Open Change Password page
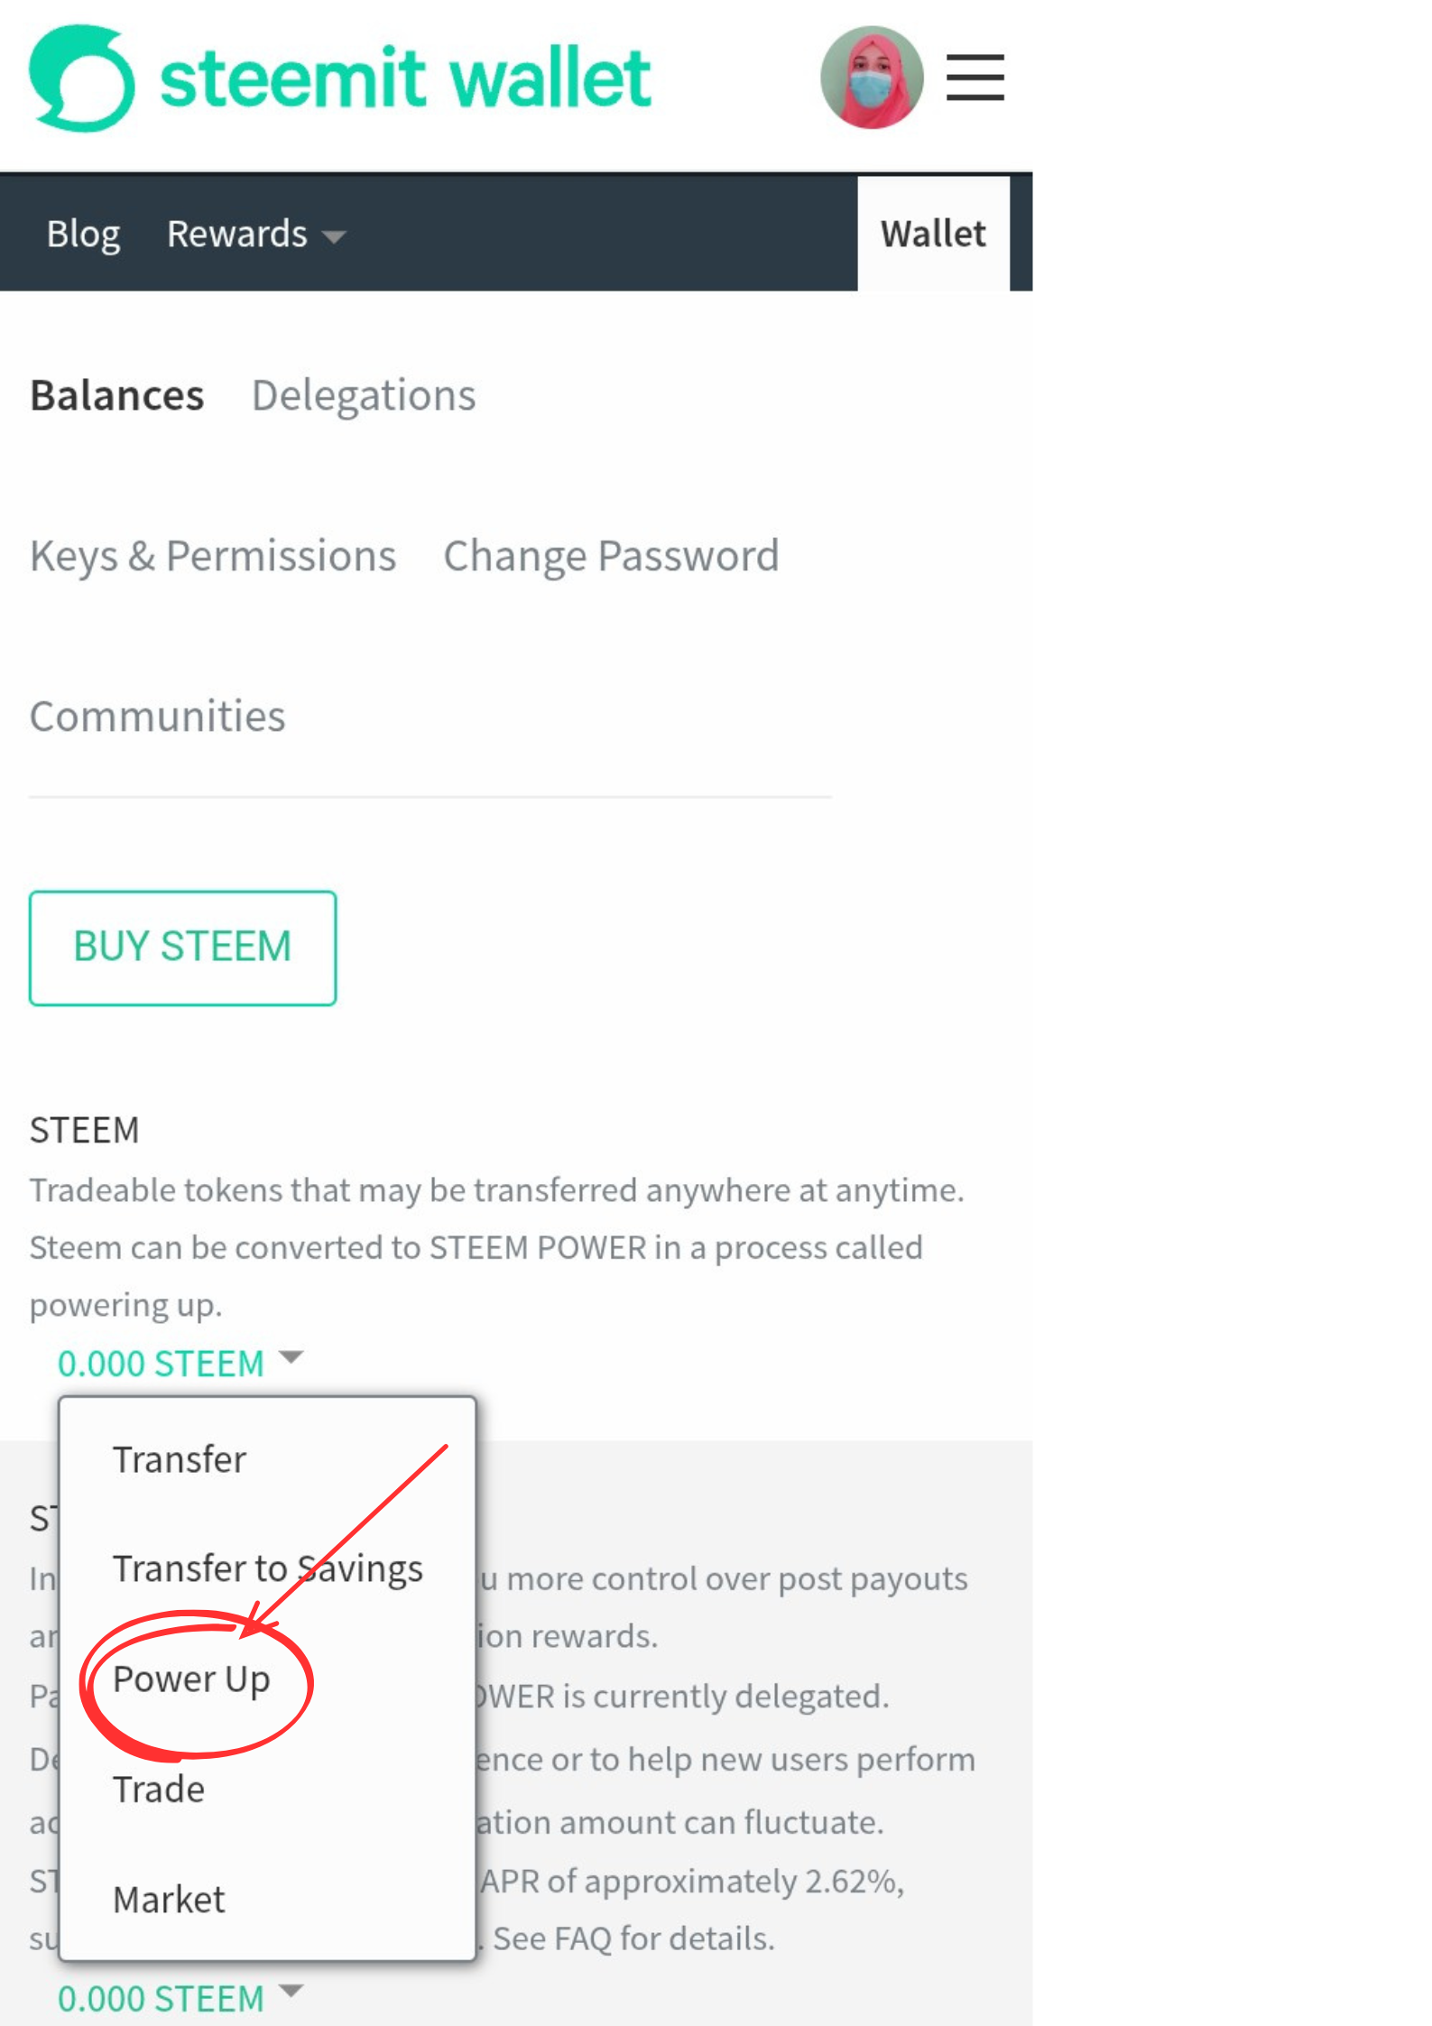The width and height of the screenshot is (1432, 2026). tap(611, 556)
